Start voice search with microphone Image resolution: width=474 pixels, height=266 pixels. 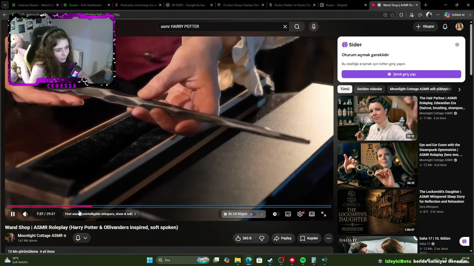[314, 27]
